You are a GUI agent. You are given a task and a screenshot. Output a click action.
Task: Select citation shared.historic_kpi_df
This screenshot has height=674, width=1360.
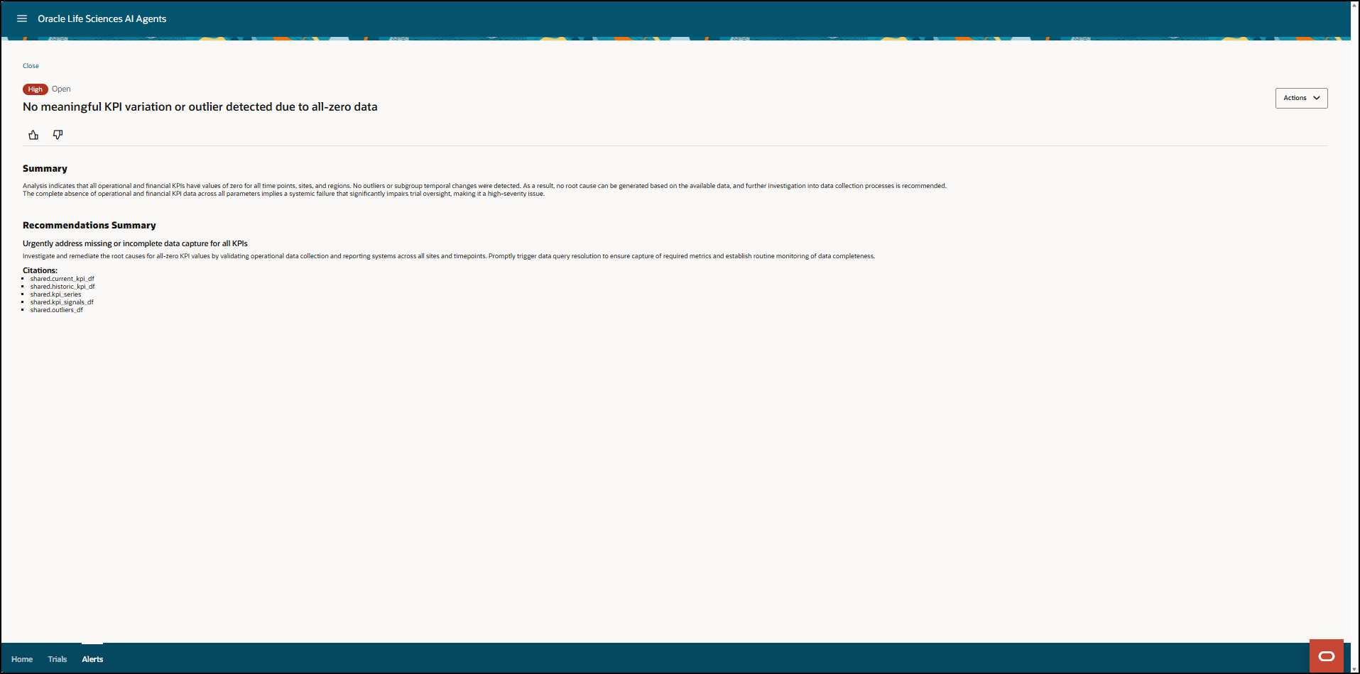click(x=62, y=287)
